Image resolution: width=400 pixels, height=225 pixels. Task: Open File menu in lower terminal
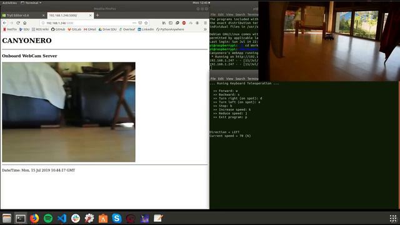click(x=213, y=79)
